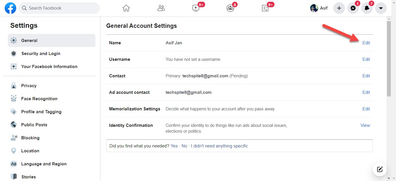Go to Blocking settings
Image resolution: width=396 pixels, height=181 pixels.
point(30,138)
